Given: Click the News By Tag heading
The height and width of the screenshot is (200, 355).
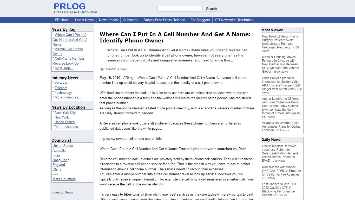Looking at the screenshot, I should click(x=63, y=29).
